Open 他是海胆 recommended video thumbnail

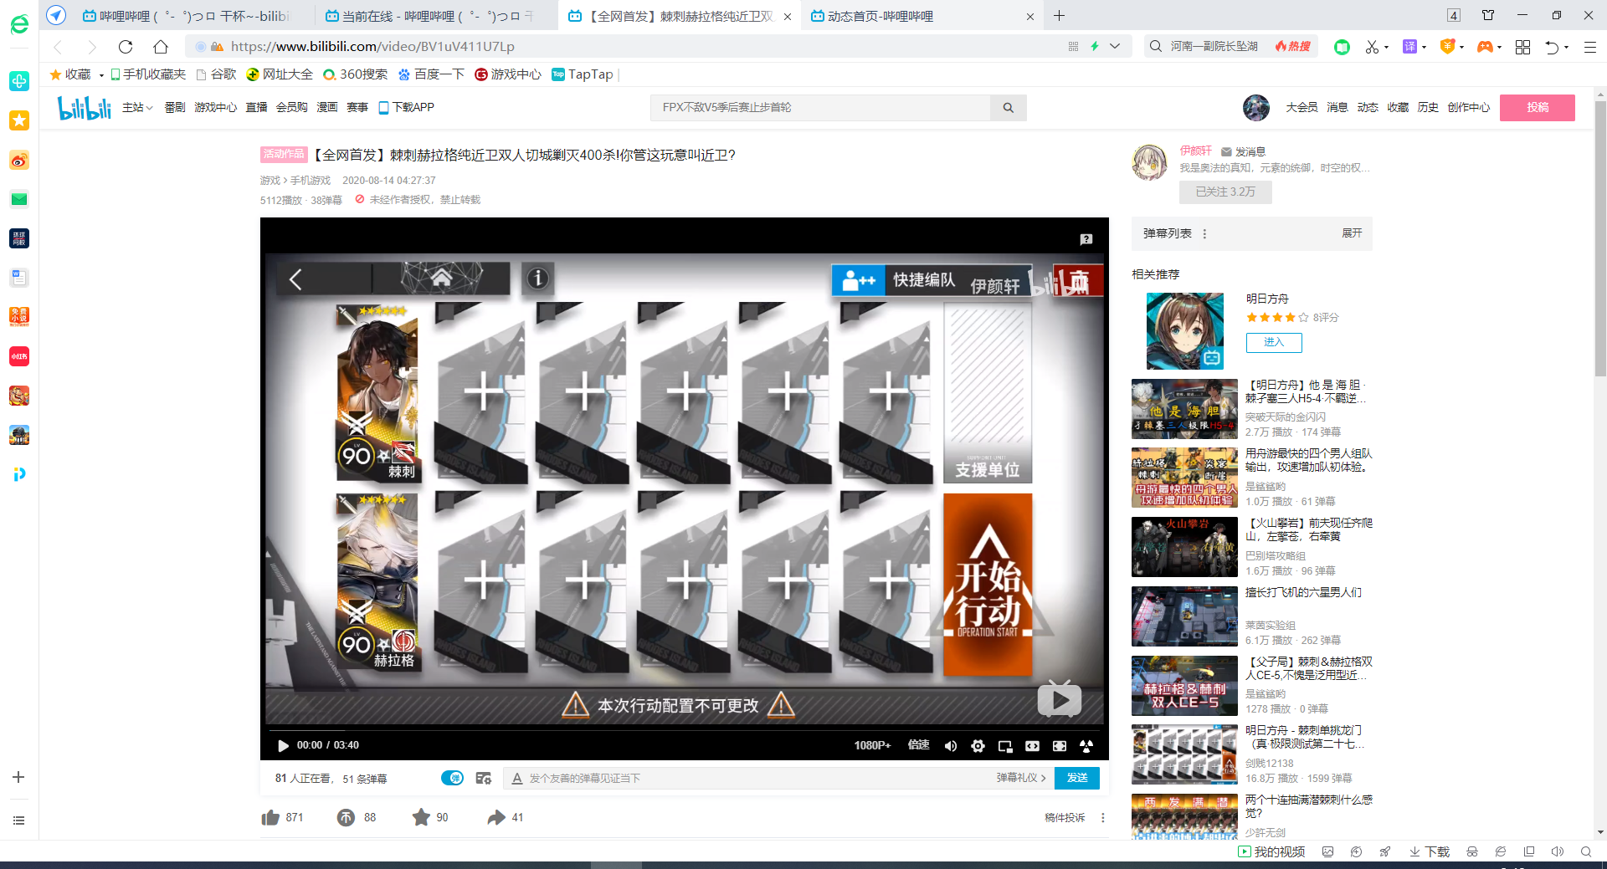[x=1184, y=409]
